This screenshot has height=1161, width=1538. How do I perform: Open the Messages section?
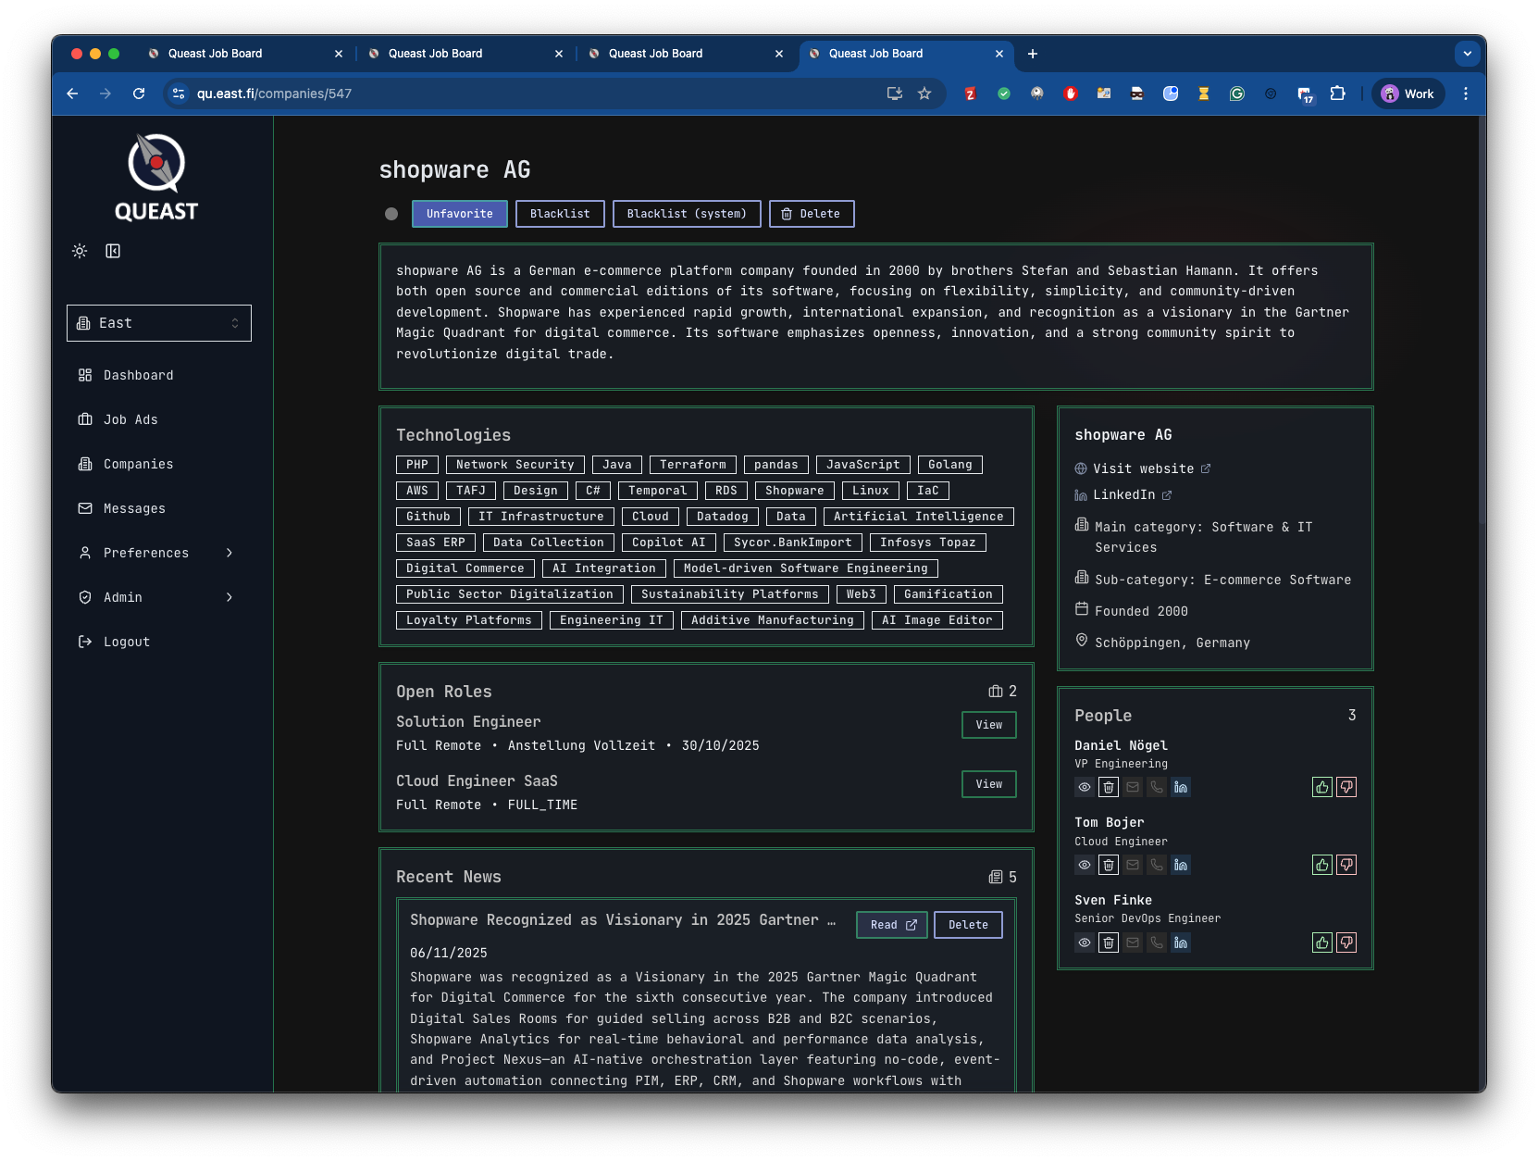[x=133, y=508]
